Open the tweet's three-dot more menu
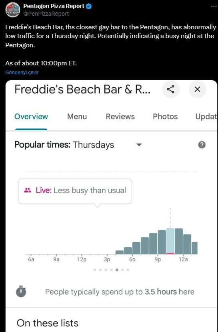 click(x=214, y=6)
